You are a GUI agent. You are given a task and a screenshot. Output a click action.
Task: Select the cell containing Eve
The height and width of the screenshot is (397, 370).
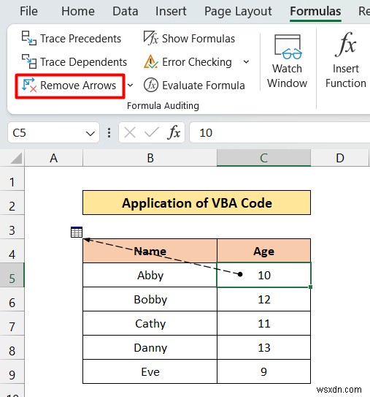coord(150,371)
